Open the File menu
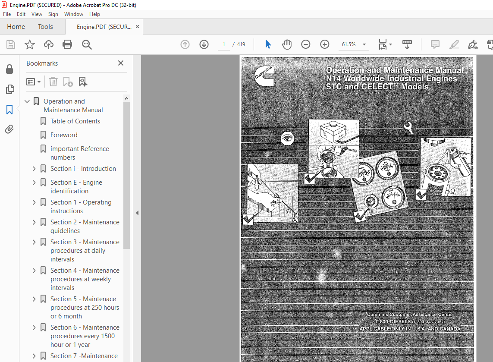493x362 pixels. pos(7,14)
